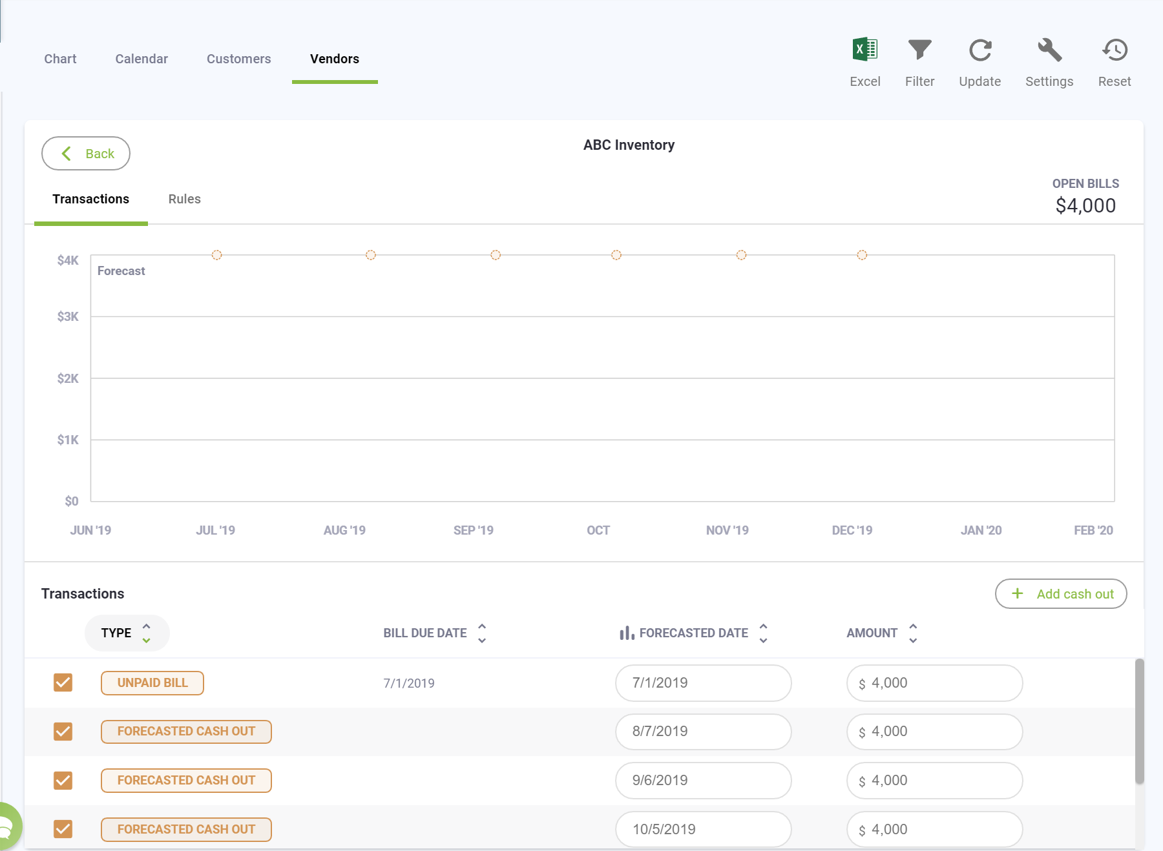Select the Vendors tab
Viewport: 1163px width, 851px height.
(x=335, y=59)
